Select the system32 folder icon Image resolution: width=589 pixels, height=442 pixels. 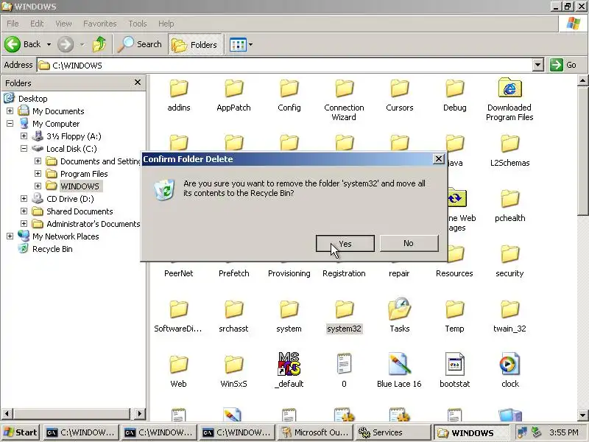[x=344, y=309]
